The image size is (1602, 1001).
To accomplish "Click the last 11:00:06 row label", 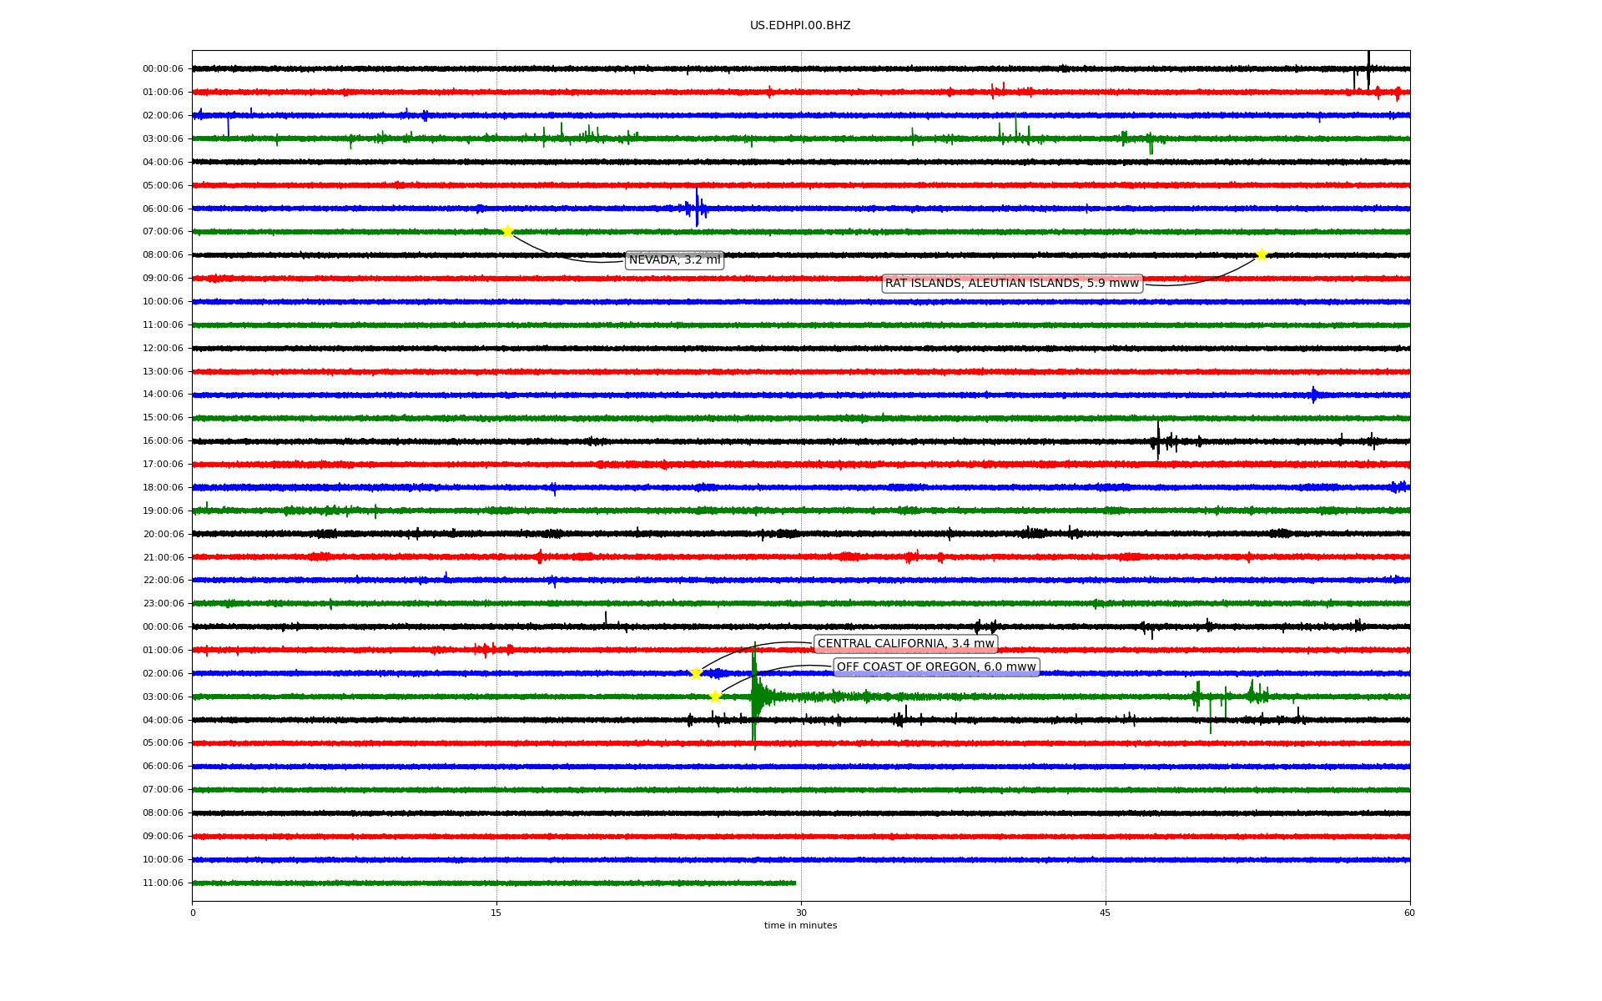I will 163,883.
